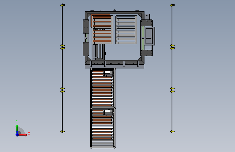Click the bottom-left yellow fence bracket
This screenshot has height=152, width=235.
tap(63, 131)
